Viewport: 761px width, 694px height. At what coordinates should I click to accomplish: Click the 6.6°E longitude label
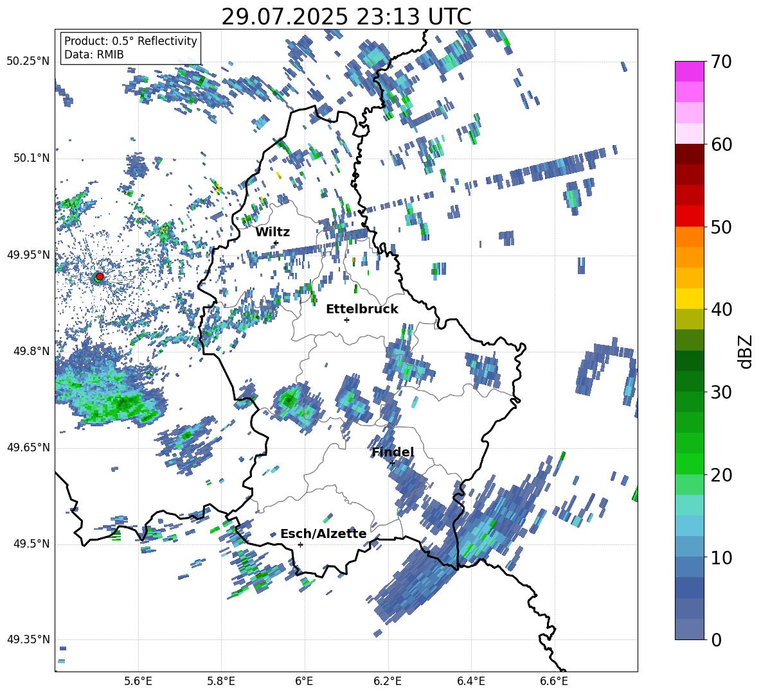[x=554, y=681]
